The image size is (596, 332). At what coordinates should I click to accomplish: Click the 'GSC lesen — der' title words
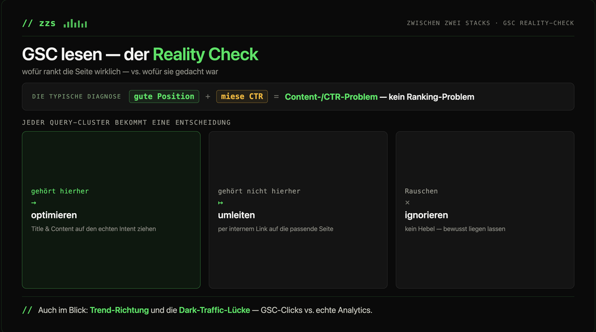[86, 54]
